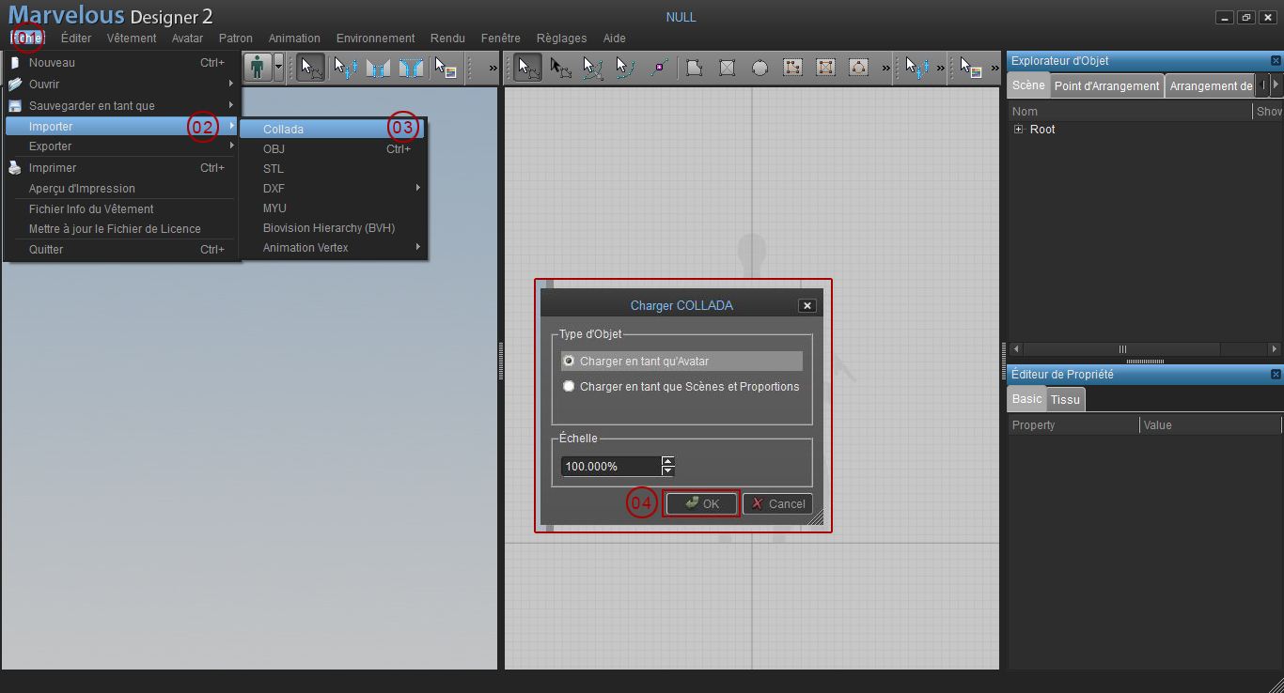The image size is (1284, 693).
Task: Select the add point tool with pink square
Action: (x=658, y=68)
